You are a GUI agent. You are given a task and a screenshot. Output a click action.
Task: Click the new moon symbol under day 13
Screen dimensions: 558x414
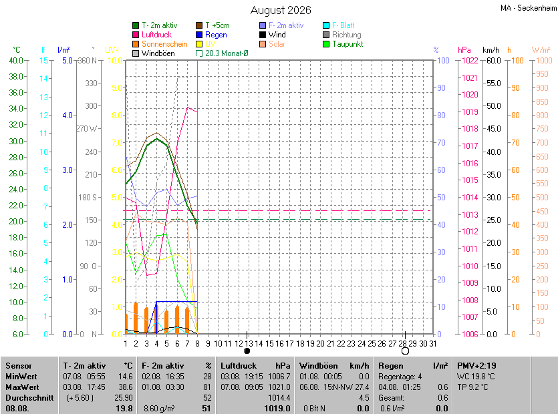coord(247,351)
